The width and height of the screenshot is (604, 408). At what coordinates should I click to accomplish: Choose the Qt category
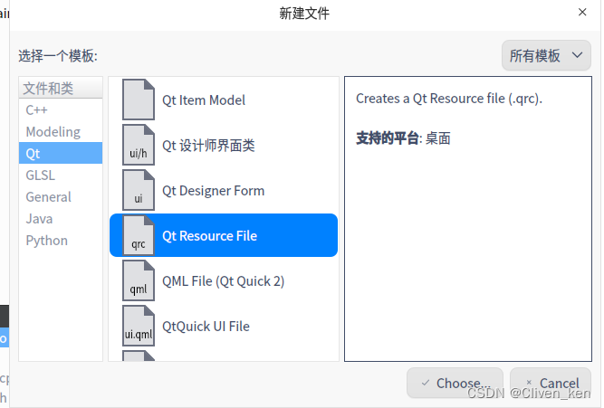(x=61, y=153)
